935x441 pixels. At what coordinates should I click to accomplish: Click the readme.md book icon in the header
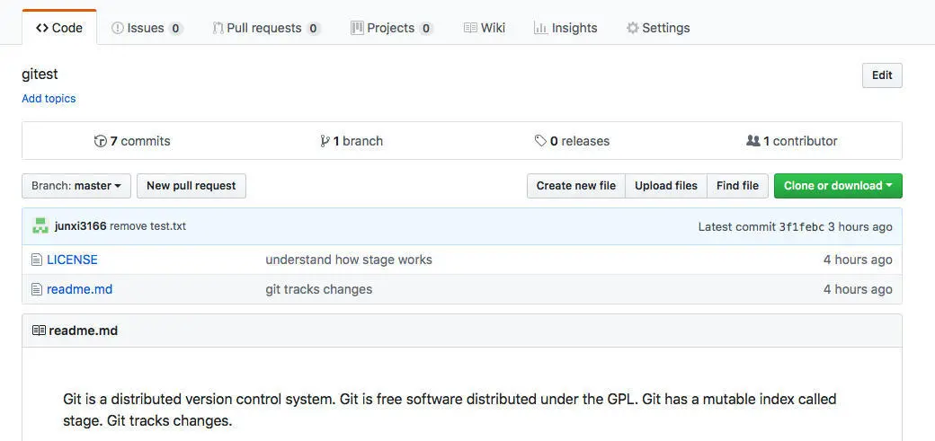[x=39, y=331]
